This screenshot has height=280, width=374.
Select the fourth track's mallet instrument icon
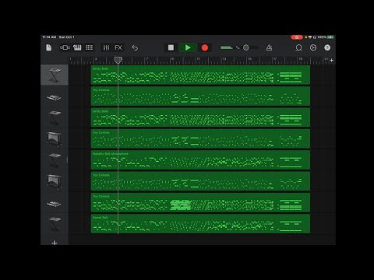(55, 138)
